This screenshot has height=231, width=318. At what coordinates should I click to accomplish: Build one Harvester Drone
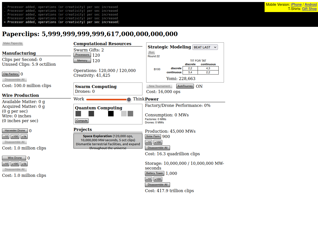pyautogui.click(x=15, y=131)
